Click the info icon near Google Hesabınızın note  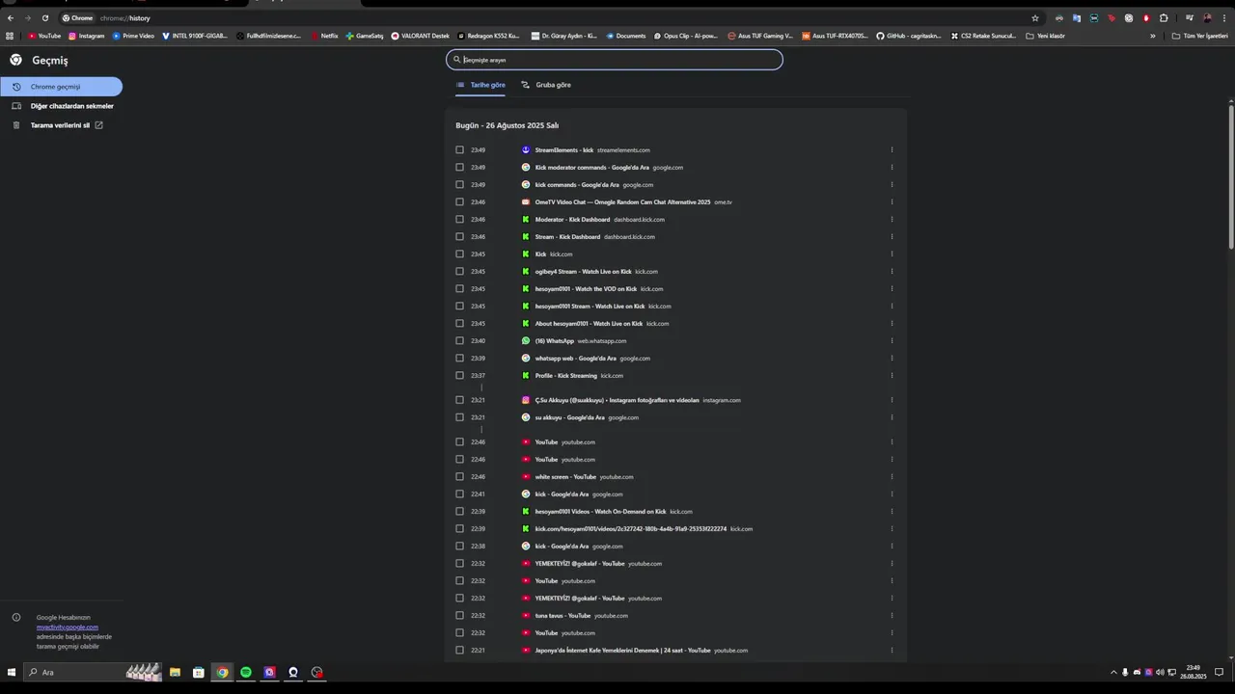pos(16,618)
